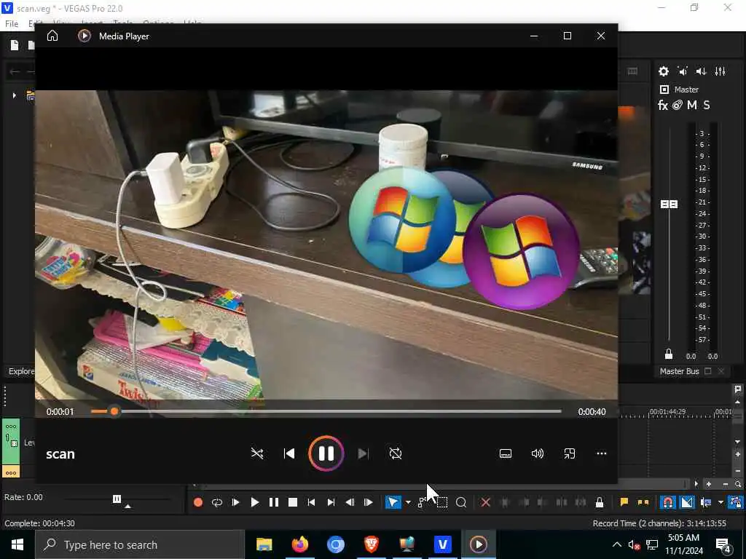Select the Master Bus tab
Screen dimensions: 746x559
[x=680, y=371]
